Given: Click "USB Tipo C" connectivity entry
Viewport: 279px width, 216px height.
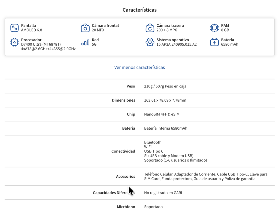Looking at the screenshot, I should pos(154,151).
